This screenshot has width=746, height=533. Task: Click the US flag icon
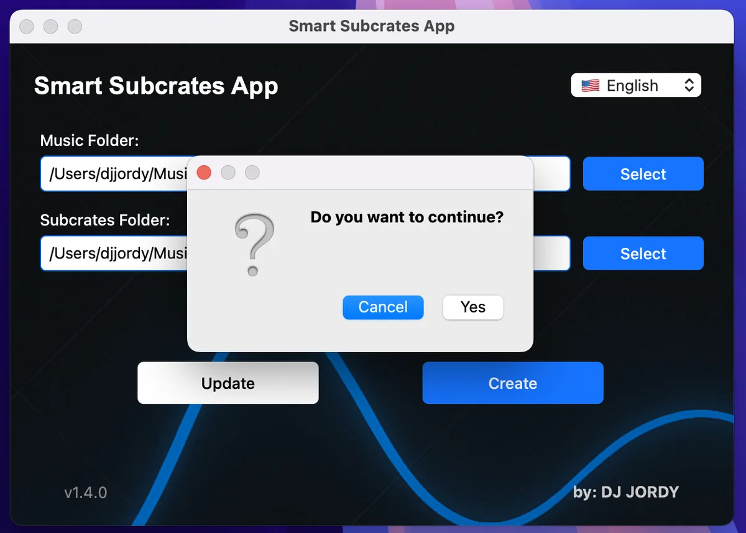click(590, 86)
